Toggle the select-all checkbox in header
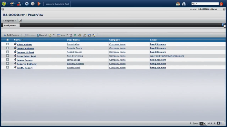 click(x=7, y=40)
